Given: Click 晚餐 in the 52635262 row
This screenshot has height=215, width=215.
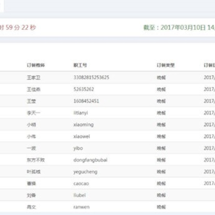Looking at the screenshot, I should pyautogui.click(x=161, y=89).
